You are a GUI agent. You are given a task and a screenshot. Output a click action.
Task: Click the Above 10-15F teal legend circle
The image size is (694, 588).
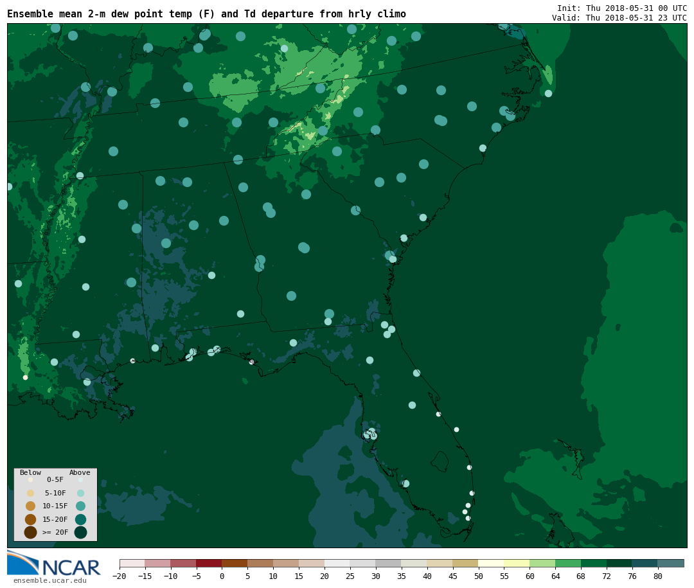click(x=80, y=506)
